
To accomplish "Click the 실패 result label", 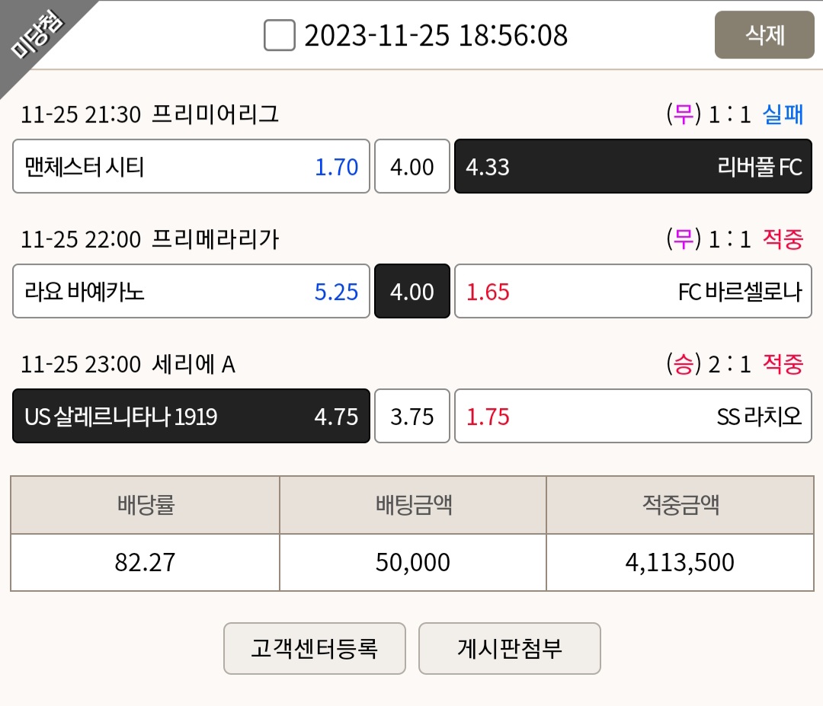I will coord(783,114).
